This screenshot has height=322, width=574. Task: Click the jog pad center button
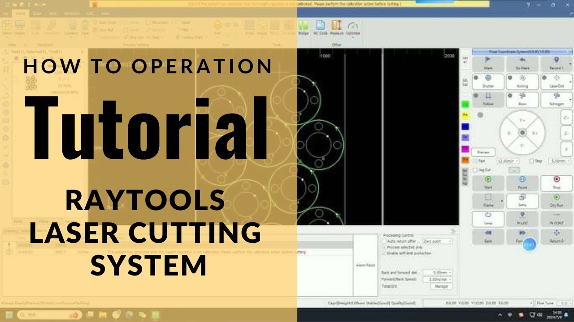522,133
